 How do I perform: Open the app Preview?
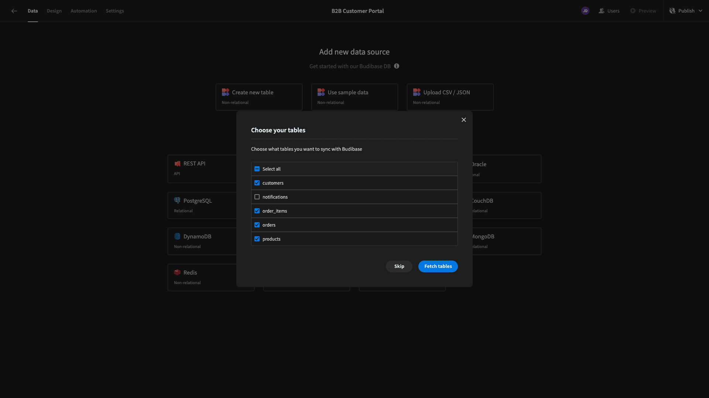[643, 11]
